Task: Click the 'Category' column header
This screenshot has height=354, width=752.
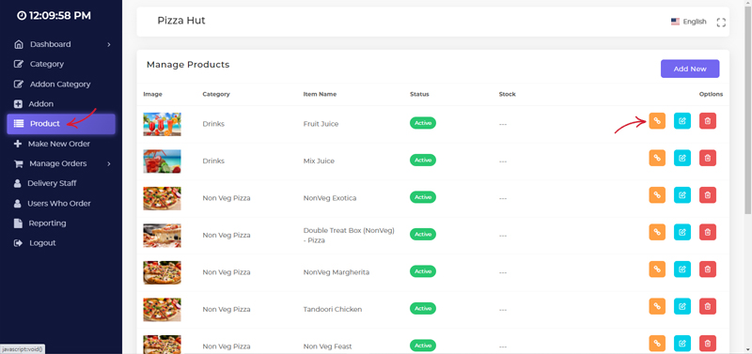Action: (216, 94)
